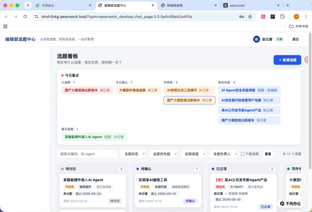This screenshot has height=212, width=312.
Task: Click the 千问办公 floating badge
Action: [x=290, y=203]
